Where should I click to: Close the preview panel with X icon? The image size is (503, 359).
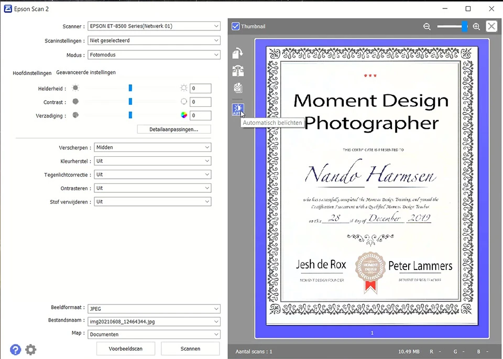(491, 26)
